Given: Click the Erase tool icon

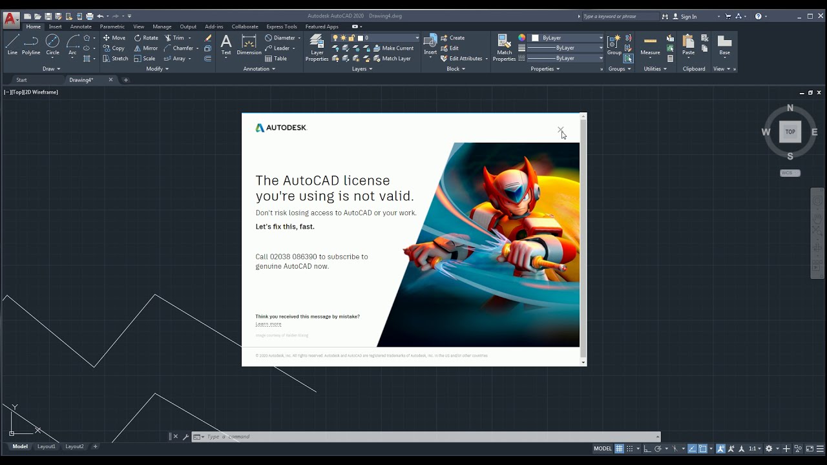Looking at the screenshot, I should pyautogui.click(x=207, y=37).
